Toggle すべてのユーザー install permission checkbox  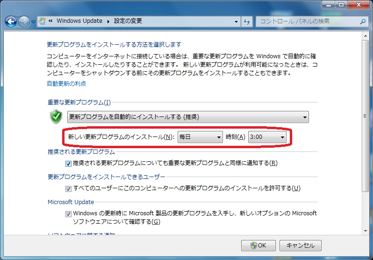pyautogui.click(x=69, y=189)
